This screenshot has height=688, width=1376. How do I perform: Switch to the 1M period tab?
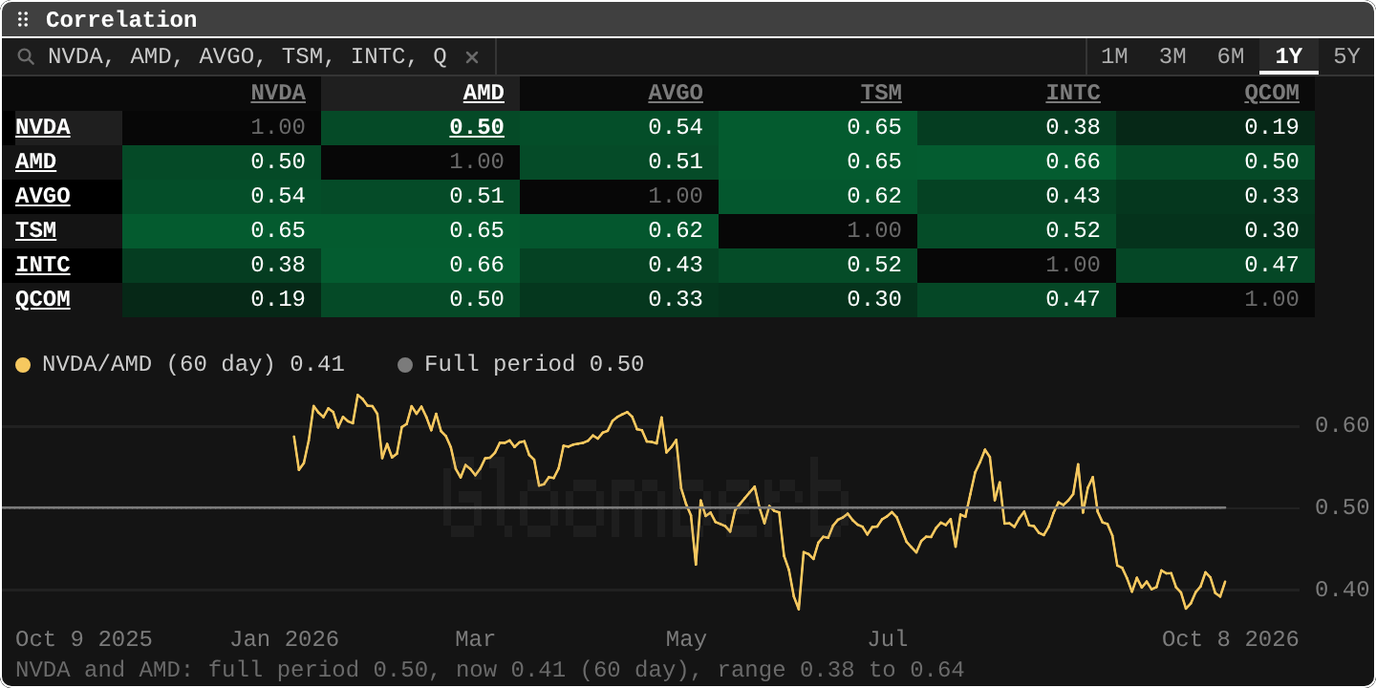click(1114, 56)
